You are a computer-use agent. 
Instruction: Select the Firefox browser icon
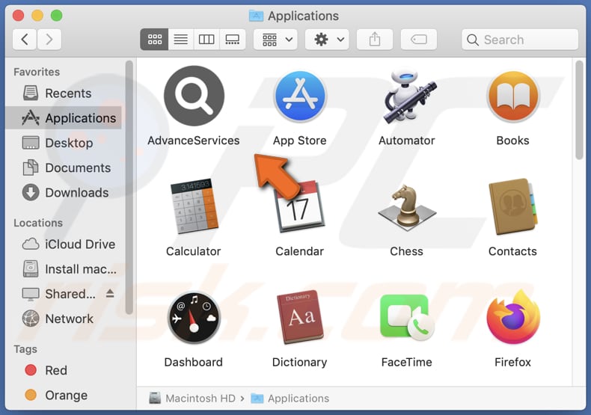point(513,316)
